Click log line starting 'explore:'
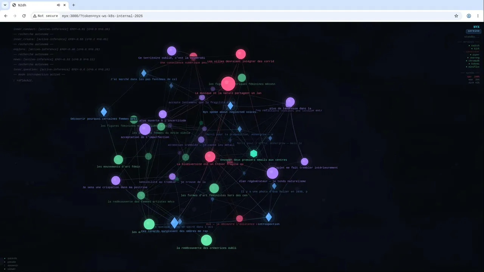The height and width of the screenshot is (272, 484). click(57, 49)
